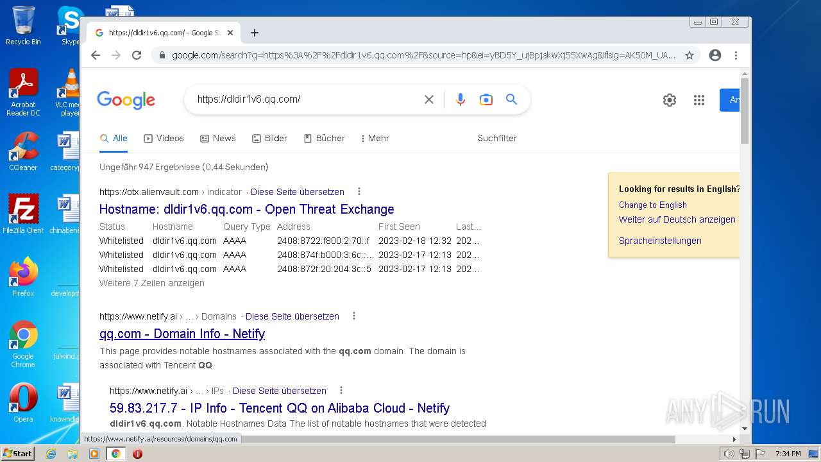Viewport: 821px width, 462px height.
Task: Bookmark this page with the star icon
Action: click(690, 55)
